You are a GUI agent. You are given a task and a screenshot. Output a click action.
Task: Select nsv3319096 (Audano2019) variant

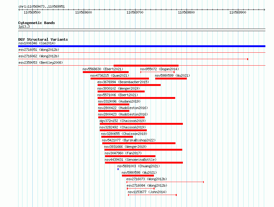(x=119, y=101)
